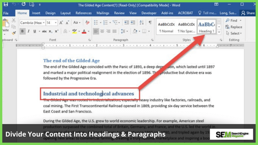Expand the underline style dropdown arrow

click(x=39, y=31)
